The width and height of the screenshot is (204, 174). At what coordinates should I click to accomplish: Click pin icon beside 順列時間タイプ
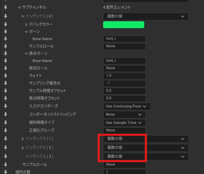pos(5,123)
